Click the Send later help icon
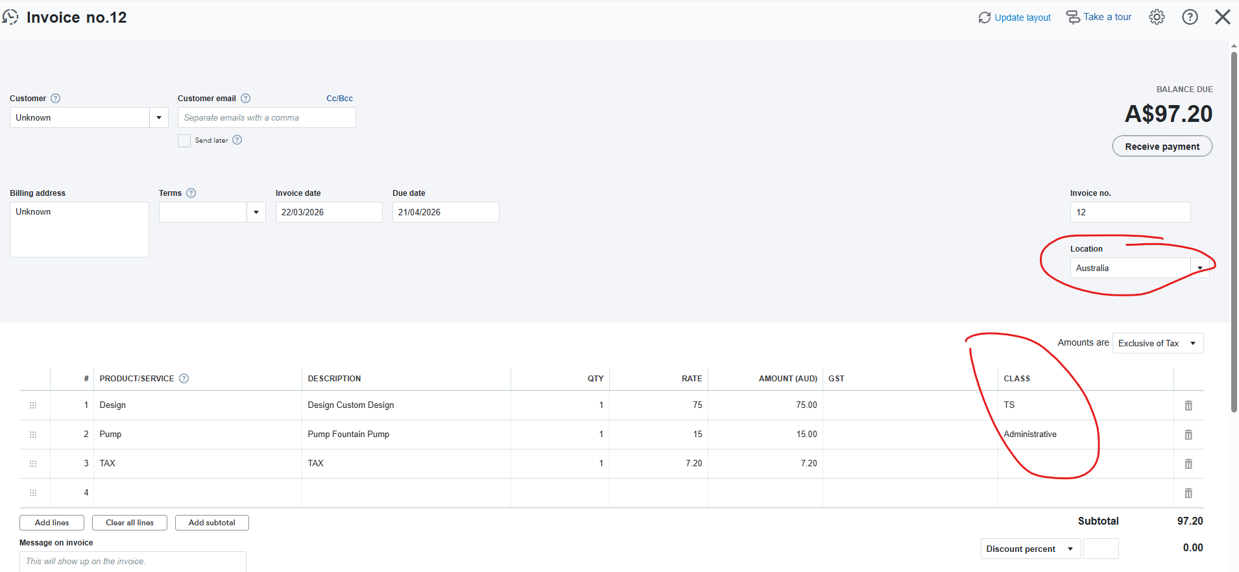This screenshot has width=1239, height=572. 237,140
